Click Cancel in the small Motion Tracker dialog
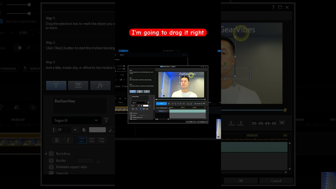 click(x=202, y=122)
